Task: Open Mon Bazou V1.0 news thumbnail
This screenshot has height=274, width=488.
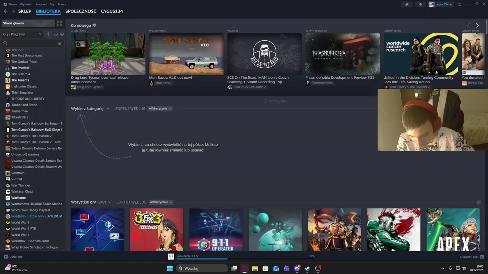Action: point(186,54)
